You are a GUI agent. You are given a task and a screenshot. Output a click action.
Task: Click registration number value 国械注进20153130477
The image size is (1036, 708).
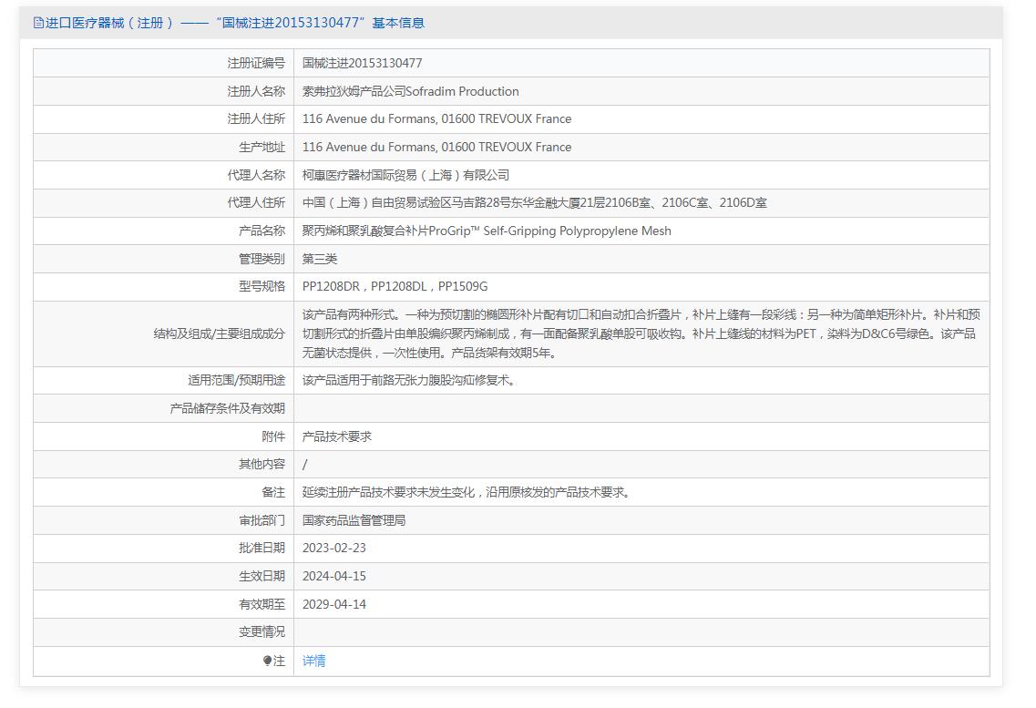click(362, 63)
